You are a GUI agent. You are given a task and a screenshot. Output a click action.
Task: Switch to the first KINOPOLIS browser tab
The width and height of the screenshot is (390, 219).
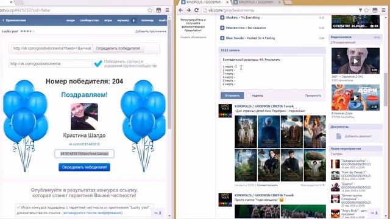[205, 2]
